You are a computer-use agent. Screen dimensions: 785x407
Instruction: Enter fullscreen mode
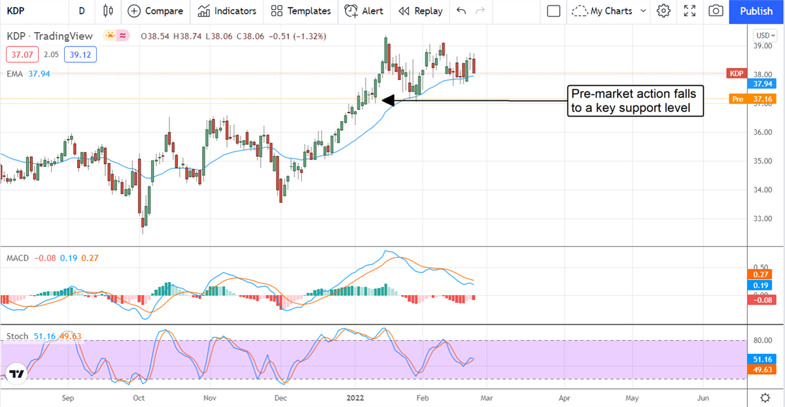tap(689, 11)
